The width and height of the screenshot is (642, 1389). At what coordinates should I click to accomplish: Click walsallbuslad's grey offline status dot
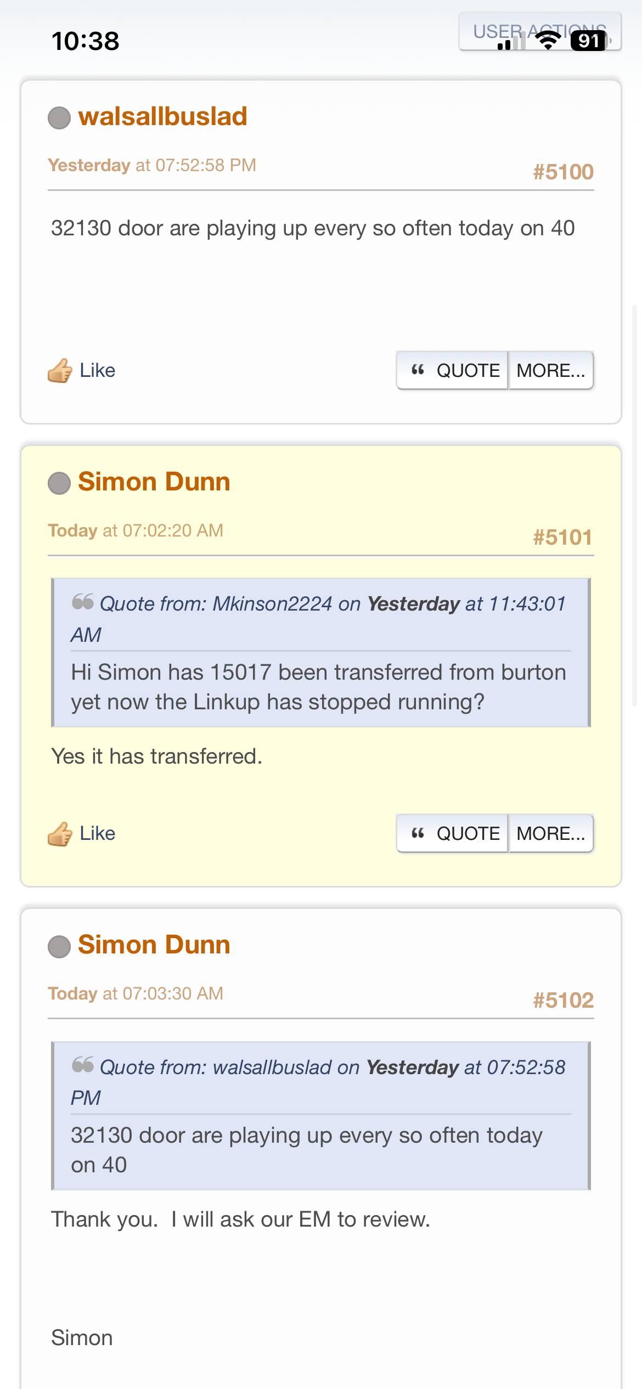[x=59, y=118]
